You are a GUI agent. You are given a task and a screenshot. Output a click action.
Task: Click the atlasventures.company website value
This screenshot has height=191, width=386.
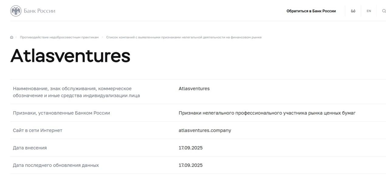(x=205, y=130)
